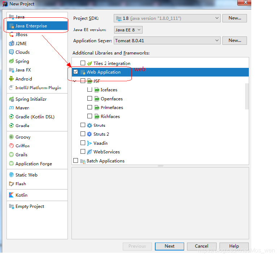The image size is (278, 257).
Task: Check the Vaadin checkbox
Action: (x=83, y=143)
